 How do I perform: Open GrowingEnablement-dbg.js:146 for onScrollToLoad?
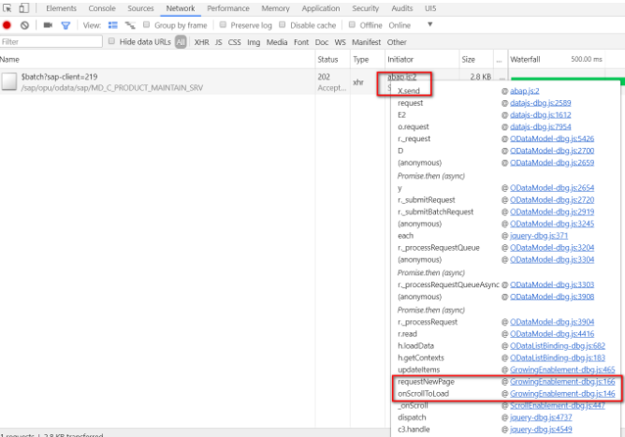click(562, 394)
